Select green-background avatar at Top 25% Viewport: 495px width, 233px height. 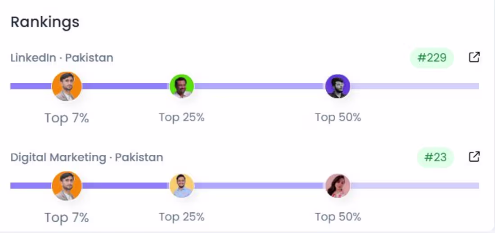pos(181,86)
